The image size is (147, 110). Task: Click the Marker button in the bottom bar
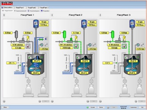click(101, 107)
